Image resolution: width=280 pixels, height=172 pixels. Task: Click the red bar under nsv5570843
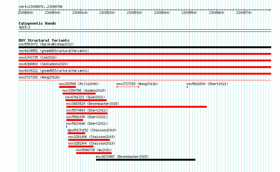point(87,113)
